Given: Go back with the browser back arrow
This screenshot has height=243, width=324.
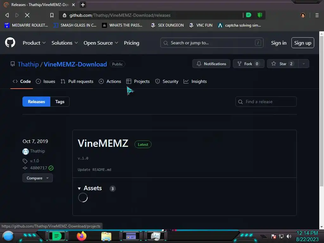Looking at the screenshot, I should point(7,15).
